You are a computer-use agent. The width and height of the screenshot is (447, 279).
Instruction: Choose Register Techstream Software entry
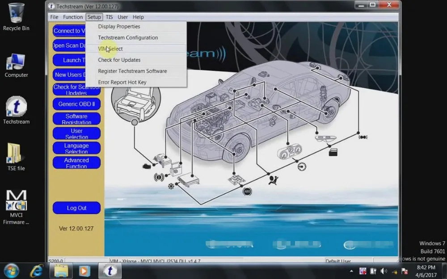click(x=136, y=71)
